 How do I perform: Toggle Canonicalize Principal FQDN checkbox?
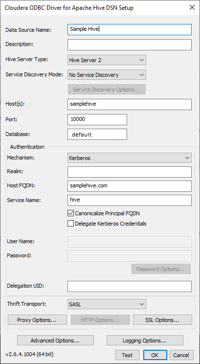(70, 213)
